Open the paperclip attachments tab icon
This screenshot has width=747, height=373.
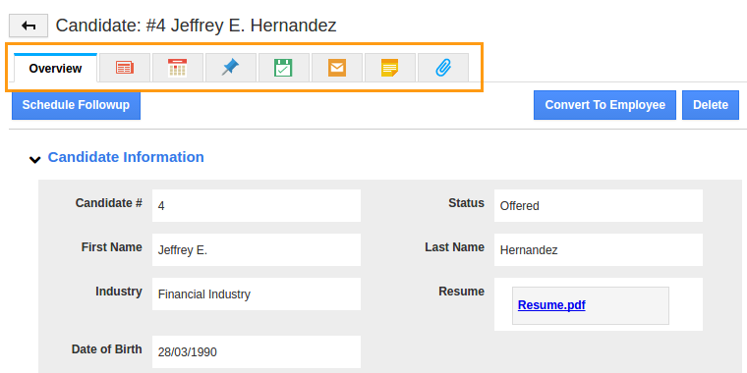coord(443,68)
